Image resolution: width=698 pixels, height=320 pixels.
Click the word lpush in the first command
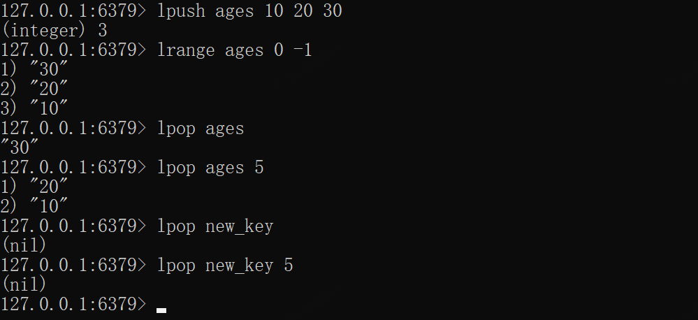tap(181, 12)
